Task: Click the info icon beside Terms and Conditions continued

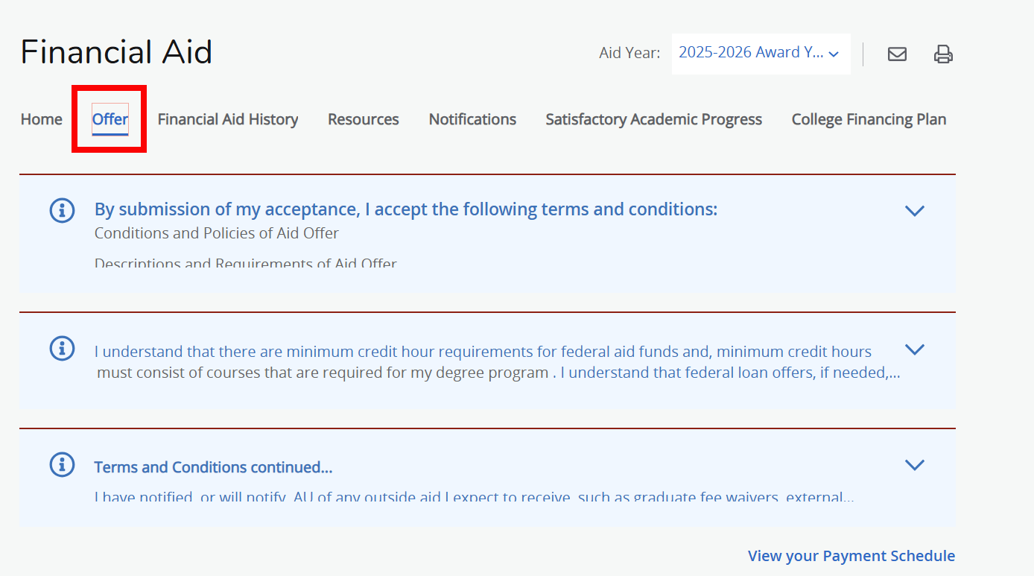Action: (62, 463)
